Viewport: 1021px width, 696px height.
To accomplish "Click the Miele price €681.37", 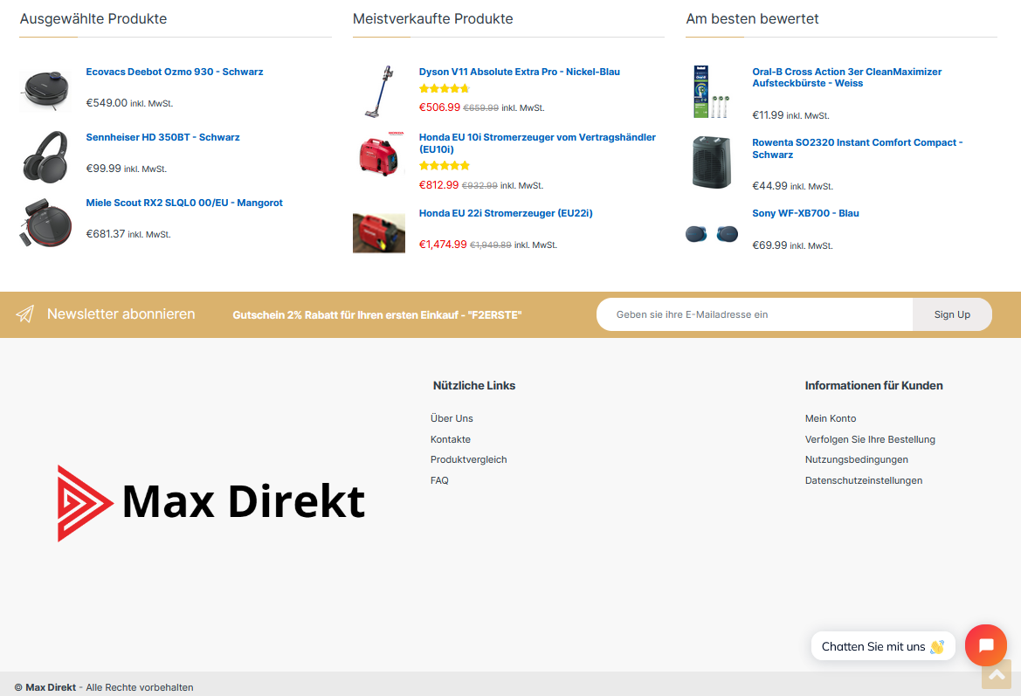I will pos(106,234).
